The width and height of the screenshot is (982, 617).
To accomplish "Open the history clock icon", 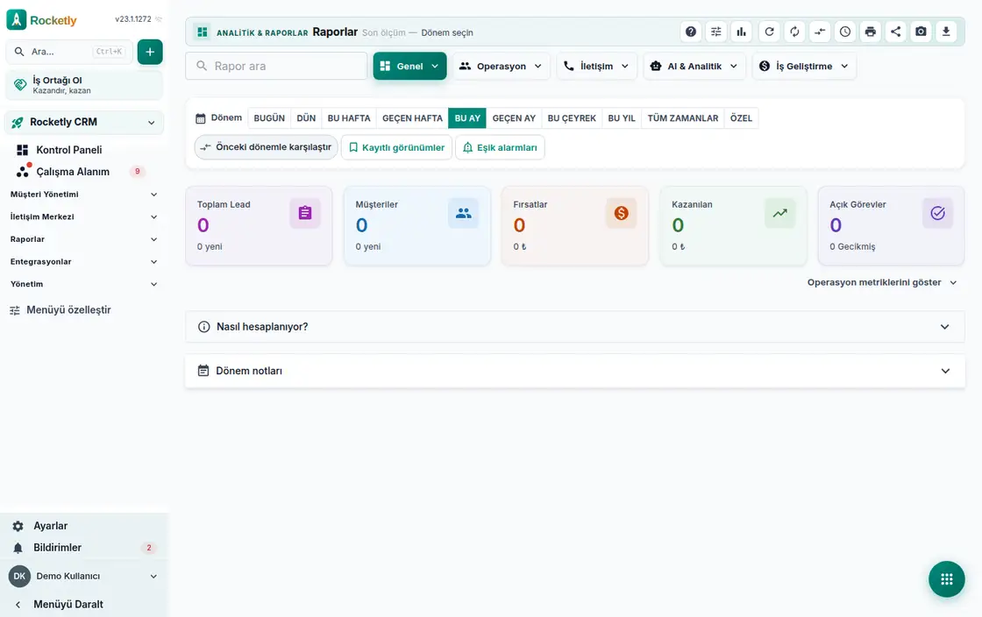I will 845,32.
